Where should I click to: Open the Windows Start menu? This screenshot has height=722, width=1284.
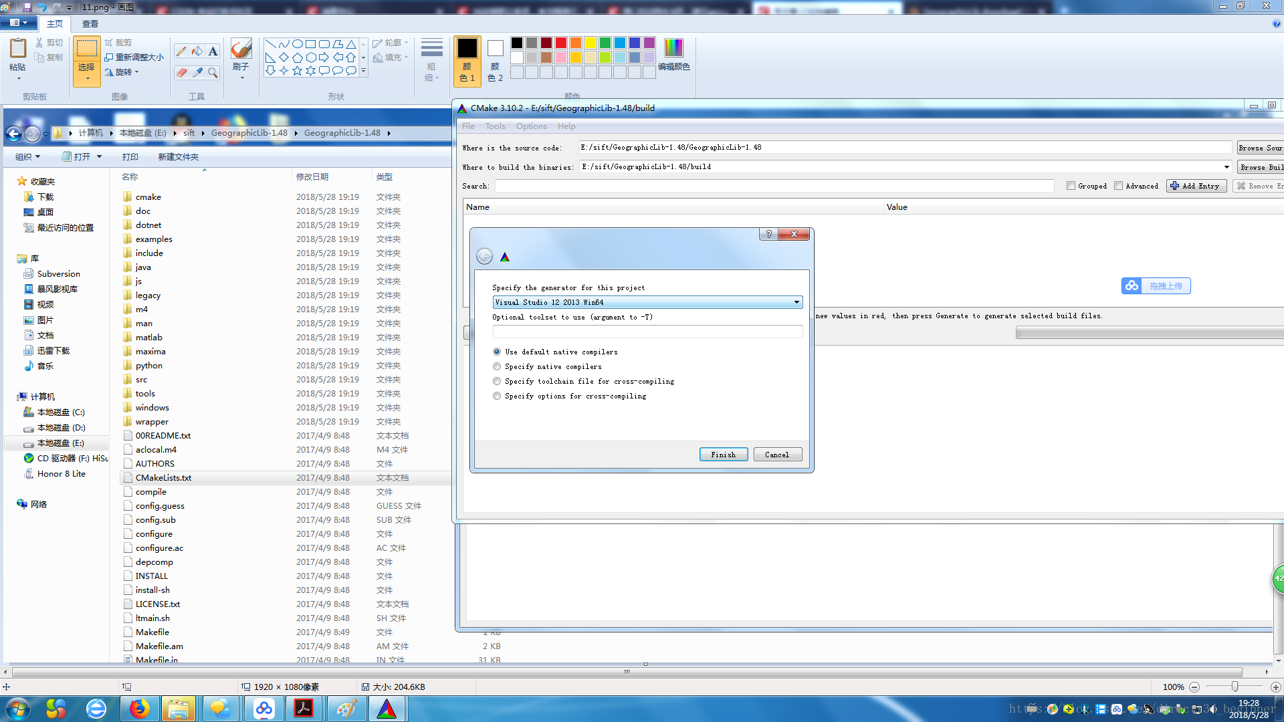18,709
